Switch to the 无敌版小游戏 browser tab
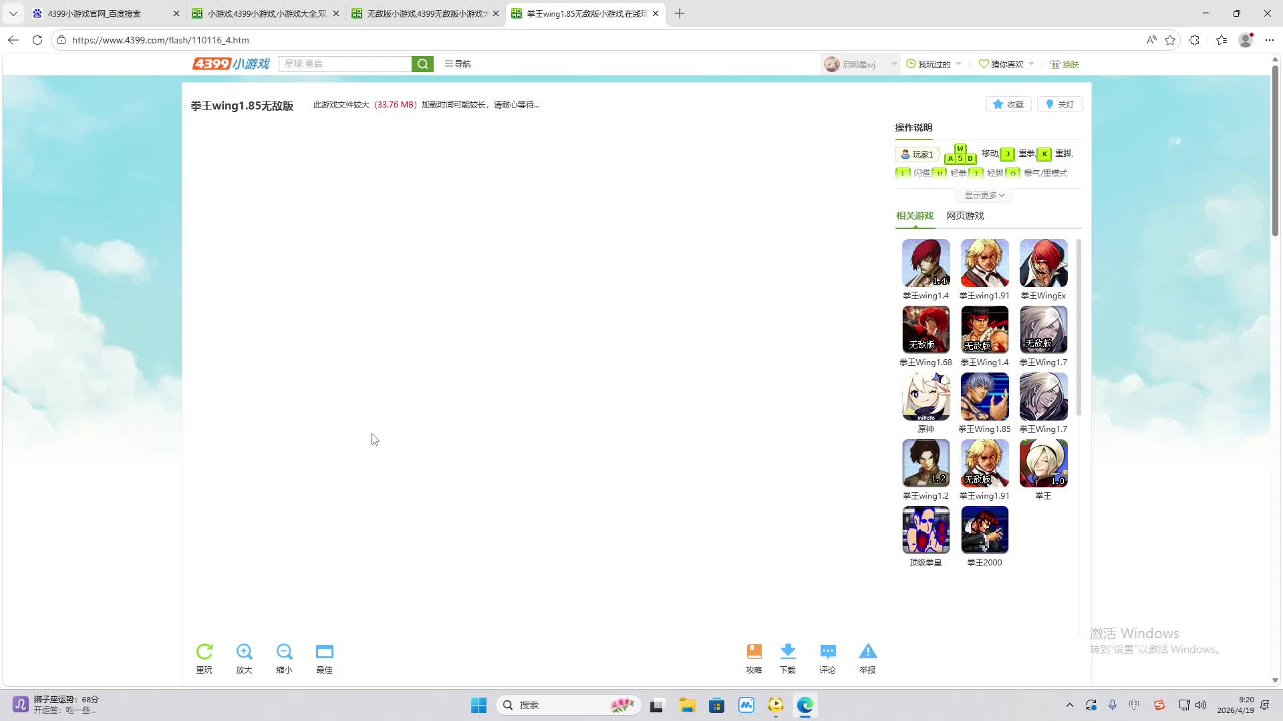This screenshot has width=1283, height=721. [x=426, y=13]
